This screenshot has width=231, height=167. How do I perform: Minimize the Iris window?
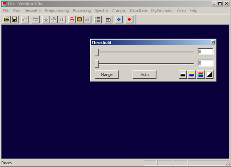tap(214, 4)
